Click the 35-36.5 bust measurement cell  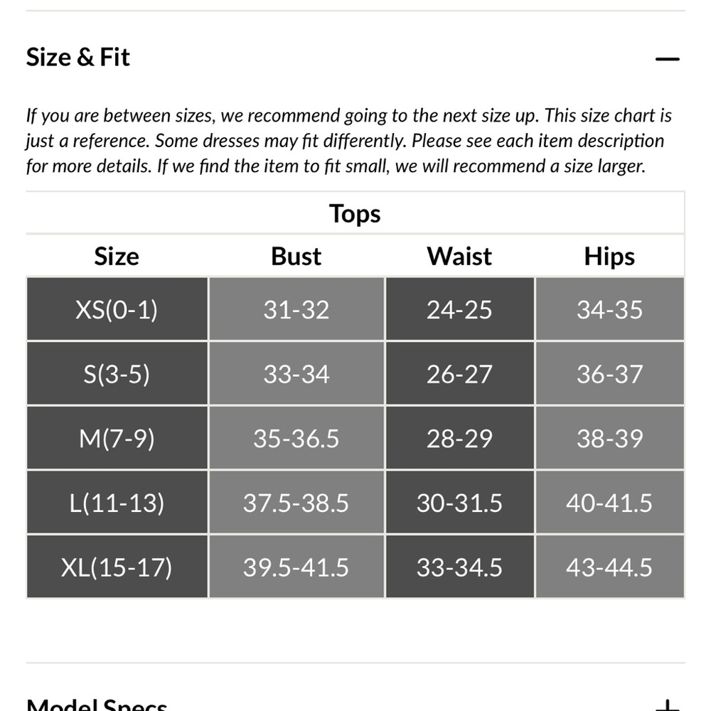[296, 438]
